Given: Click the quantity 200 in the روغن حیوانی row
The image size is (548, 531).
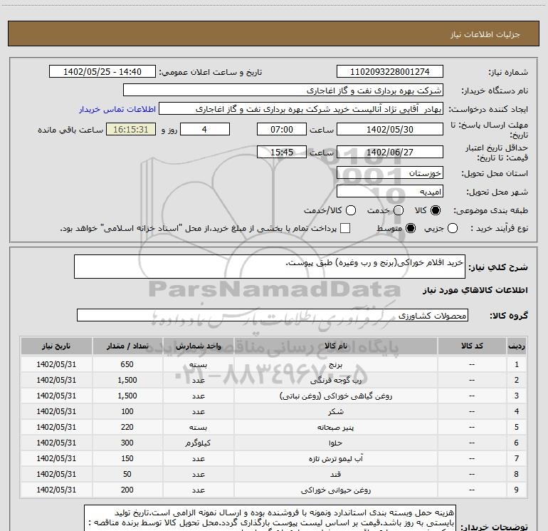Looking at the screenshot, I should click(127, 490).
